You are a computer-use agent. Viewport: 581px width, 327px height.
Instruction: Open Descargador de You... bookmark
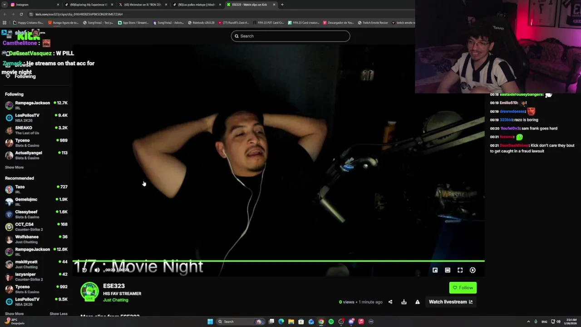[x=338, y=23]
